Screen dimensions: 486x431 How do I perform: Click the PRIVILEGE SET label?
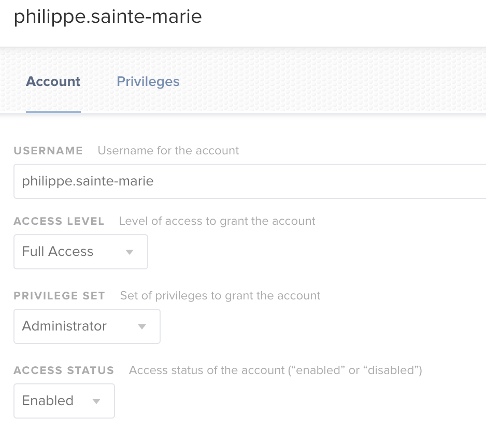click(59, 296)
